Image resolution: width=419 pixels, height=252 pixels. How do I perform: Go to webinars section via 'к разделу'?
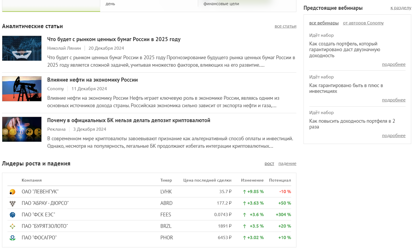point(401,8)
